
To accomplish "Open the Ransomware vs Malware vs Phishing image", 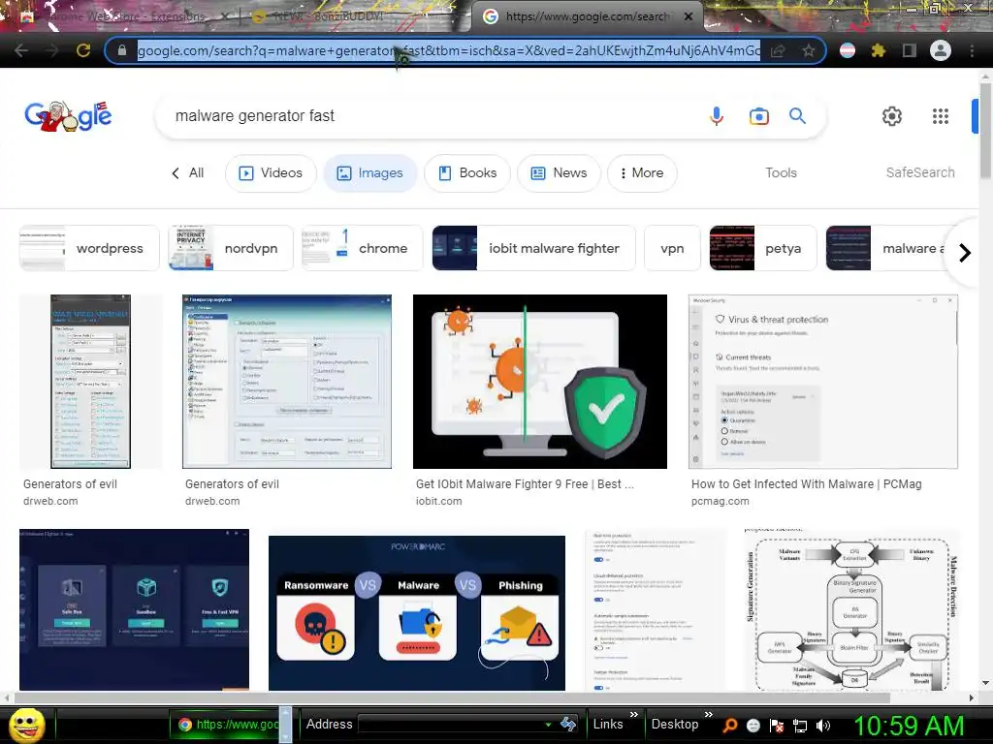I will (417, 613).
